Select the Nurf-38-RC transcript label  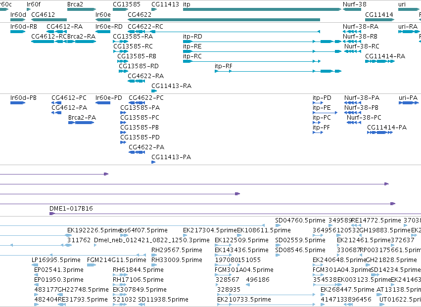[362, 46]
